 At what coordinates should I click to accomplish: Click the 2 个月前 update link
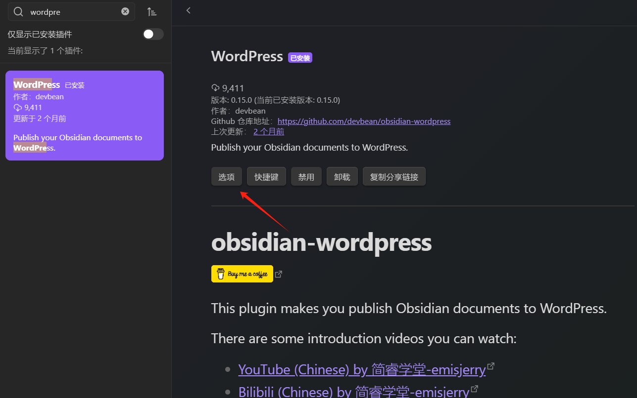coord(268,131)
